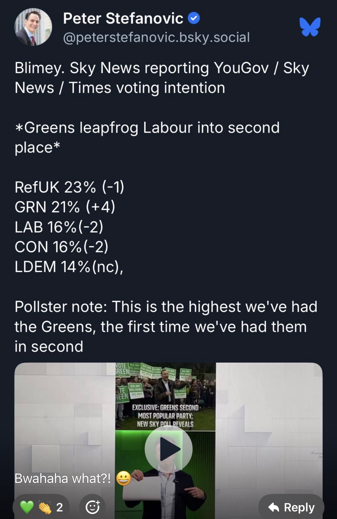
Task: Click the 'RefUK 23% (-1)' poll line
Action: (69, 187)
